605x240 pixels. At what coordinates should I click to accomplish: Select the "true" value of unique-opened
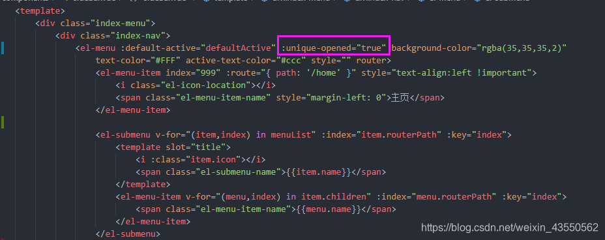[371, 48]
